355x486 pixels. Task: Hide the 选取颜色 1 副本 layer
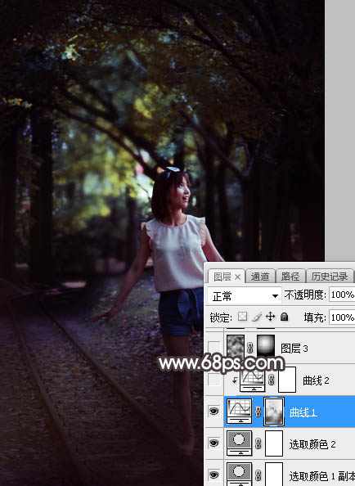213,475
